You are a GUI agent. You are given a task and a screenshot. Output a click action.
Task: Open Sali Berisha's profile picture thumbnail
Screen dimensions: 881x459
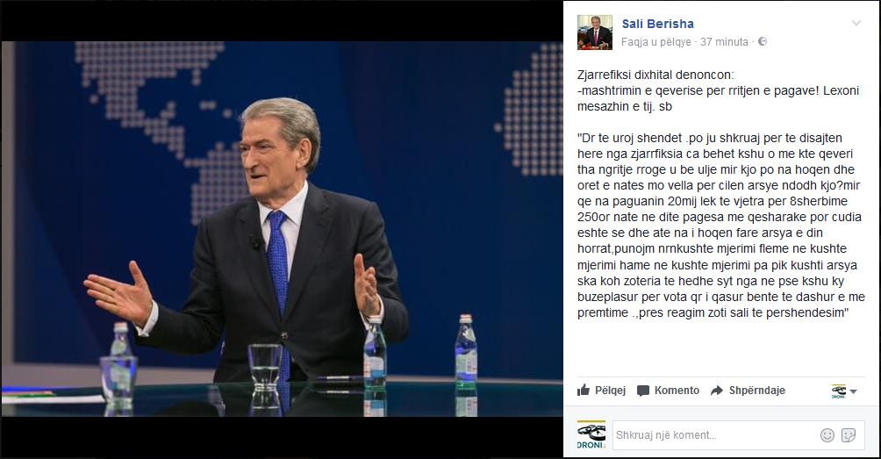point(594,32)
